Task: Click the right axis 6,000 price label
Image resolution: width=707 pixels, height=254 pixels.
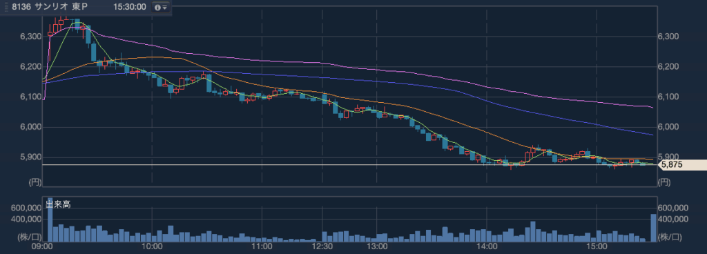Action: 668,128
